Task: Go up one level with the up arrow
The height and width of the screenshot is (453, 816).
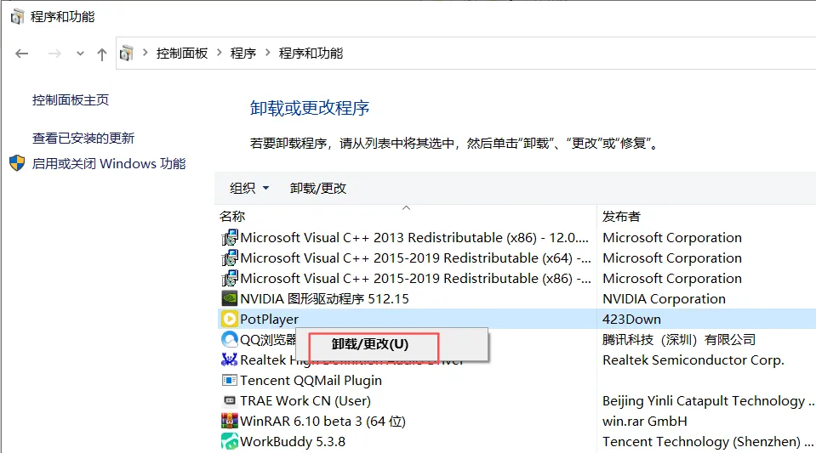Action: pyautogui.click(x=102, y=54)
